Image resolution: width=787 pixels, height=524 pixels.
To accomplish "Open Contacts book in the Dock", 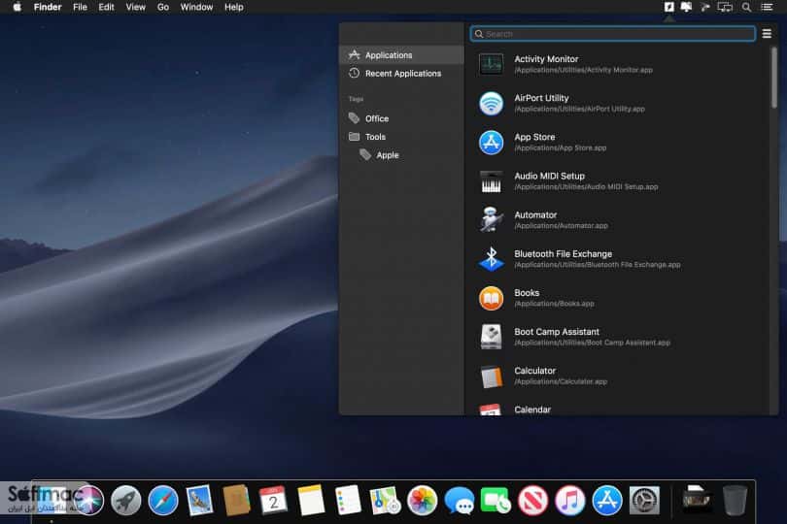I will 236,500.
